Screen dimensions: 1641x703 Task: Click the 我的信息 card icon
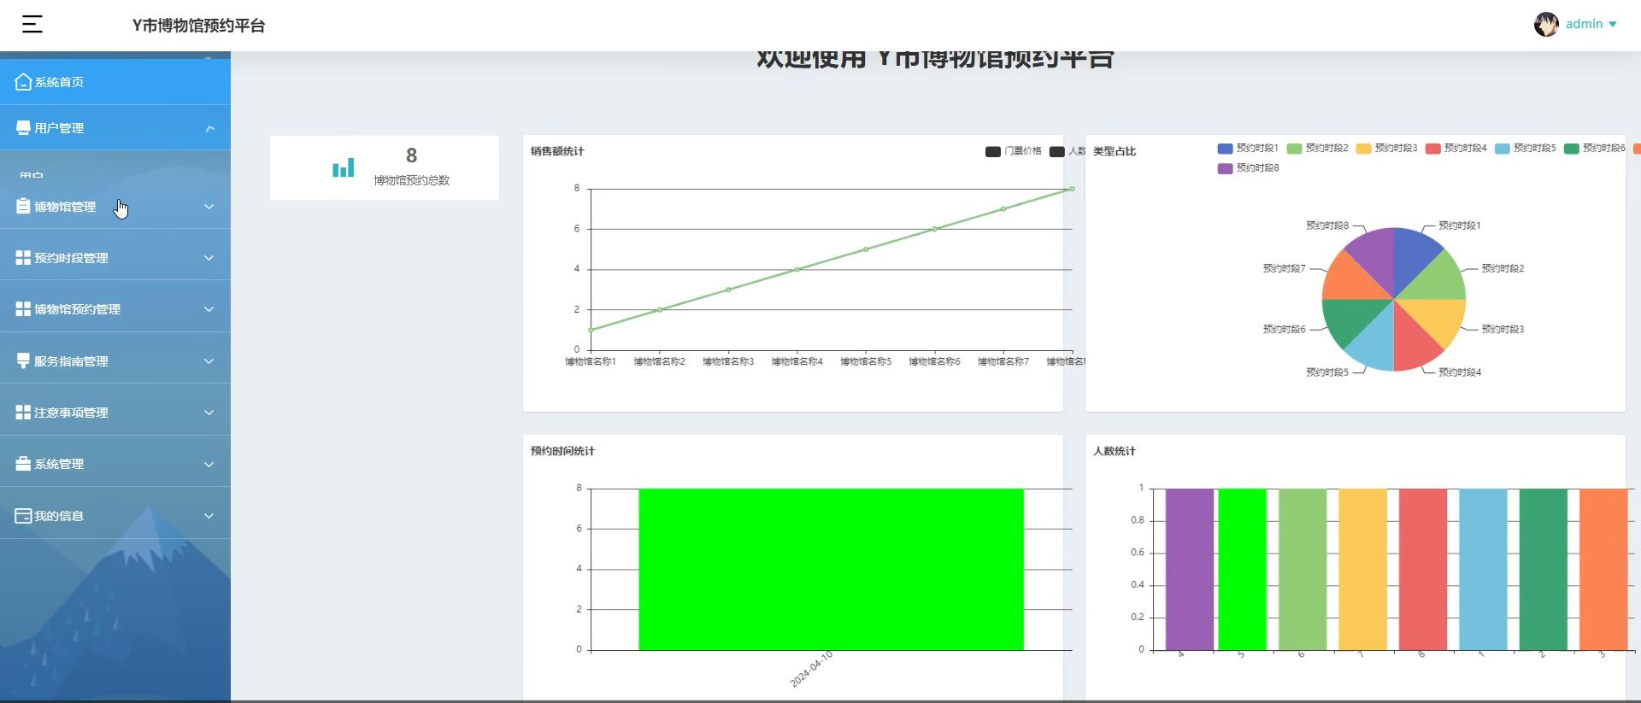pos(23,516)
